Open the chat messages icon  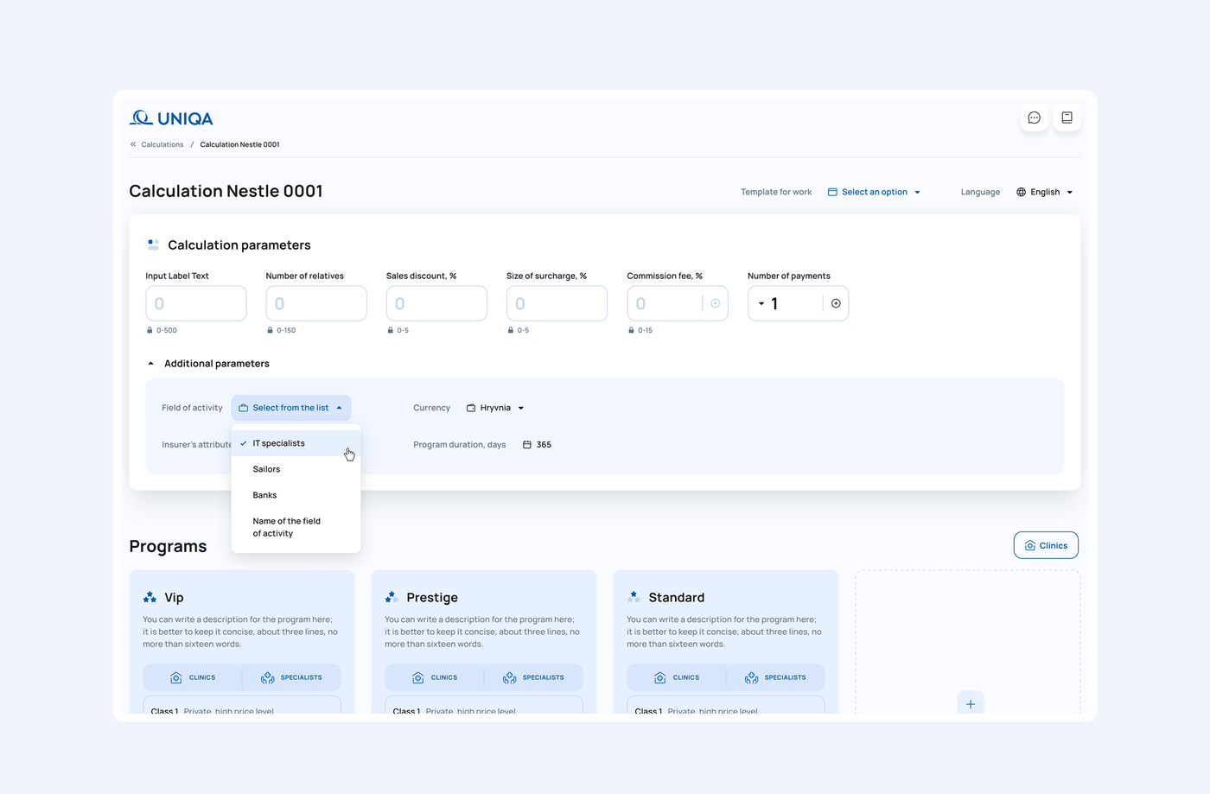click(1034, 118)
